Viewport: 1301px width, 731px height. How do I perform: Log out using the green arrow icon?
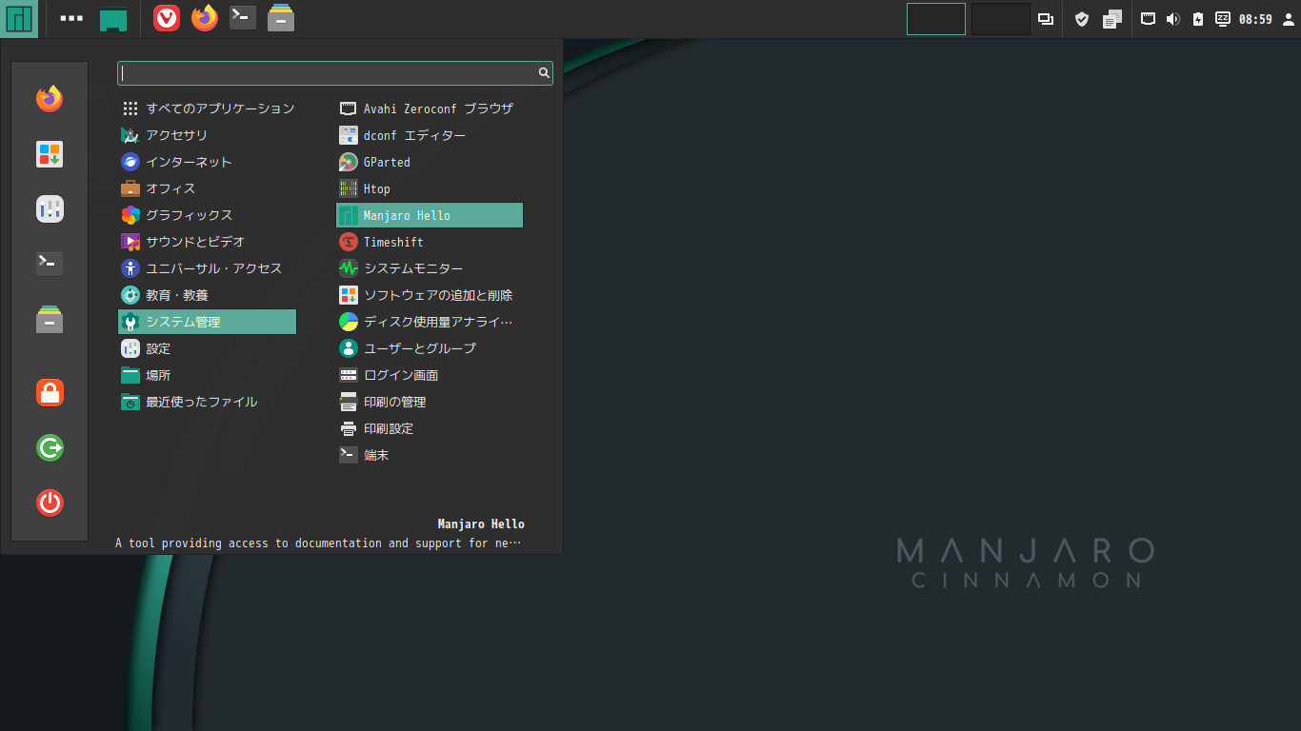click(50, 447)
